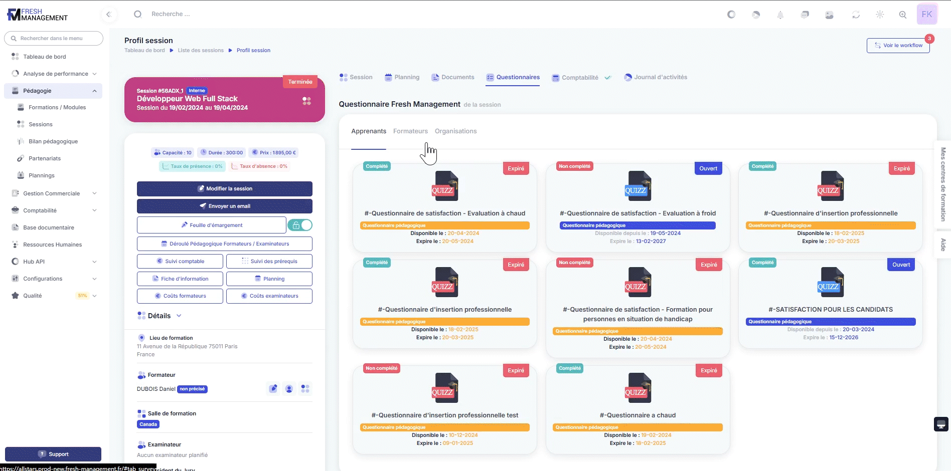This screenshot has width=951, height=471.
Task: Click the notifications bell icon
Action: click(780, 15)
